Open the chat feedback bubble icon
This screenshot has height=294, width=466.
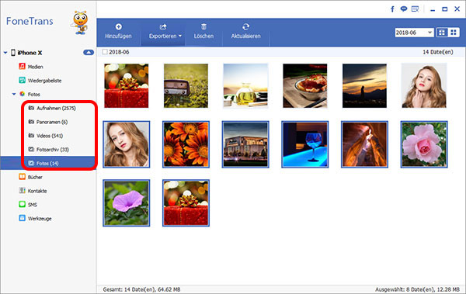click(403, 9)
